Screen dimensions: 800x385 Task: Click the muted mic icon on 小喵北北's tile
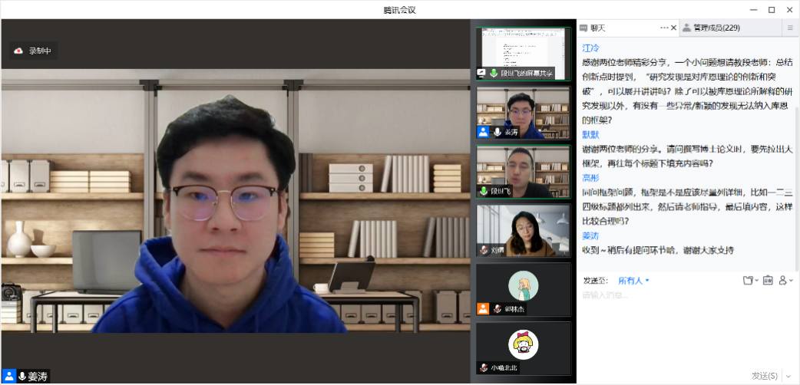(484, 367)
